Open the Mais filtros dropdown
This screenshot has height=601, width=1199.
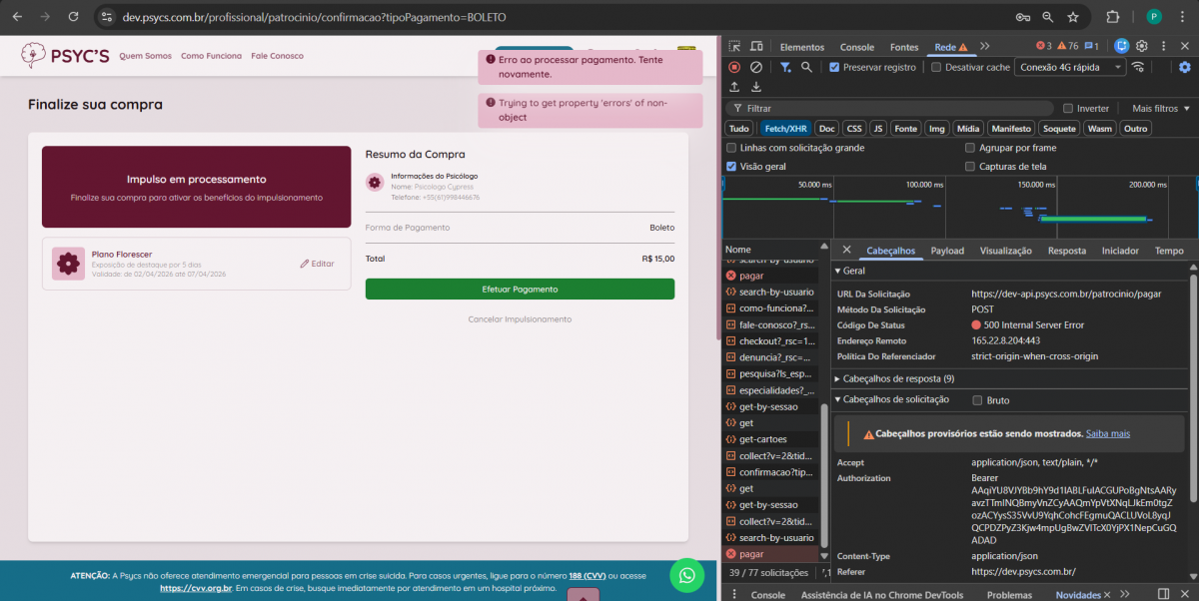pos(1160,108)
